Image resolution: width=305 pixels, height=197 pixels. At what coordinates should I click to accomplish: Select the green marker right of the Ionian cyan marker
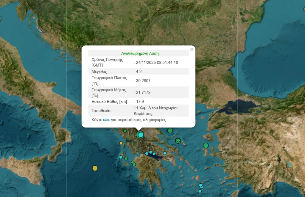coord(126,159)
